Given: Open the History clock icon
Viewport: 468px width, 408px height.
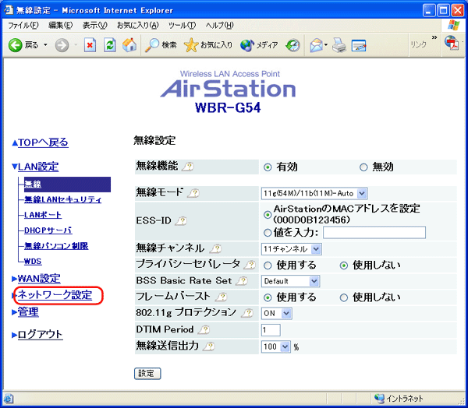Looking at the screenshot, I should (292, 45).
